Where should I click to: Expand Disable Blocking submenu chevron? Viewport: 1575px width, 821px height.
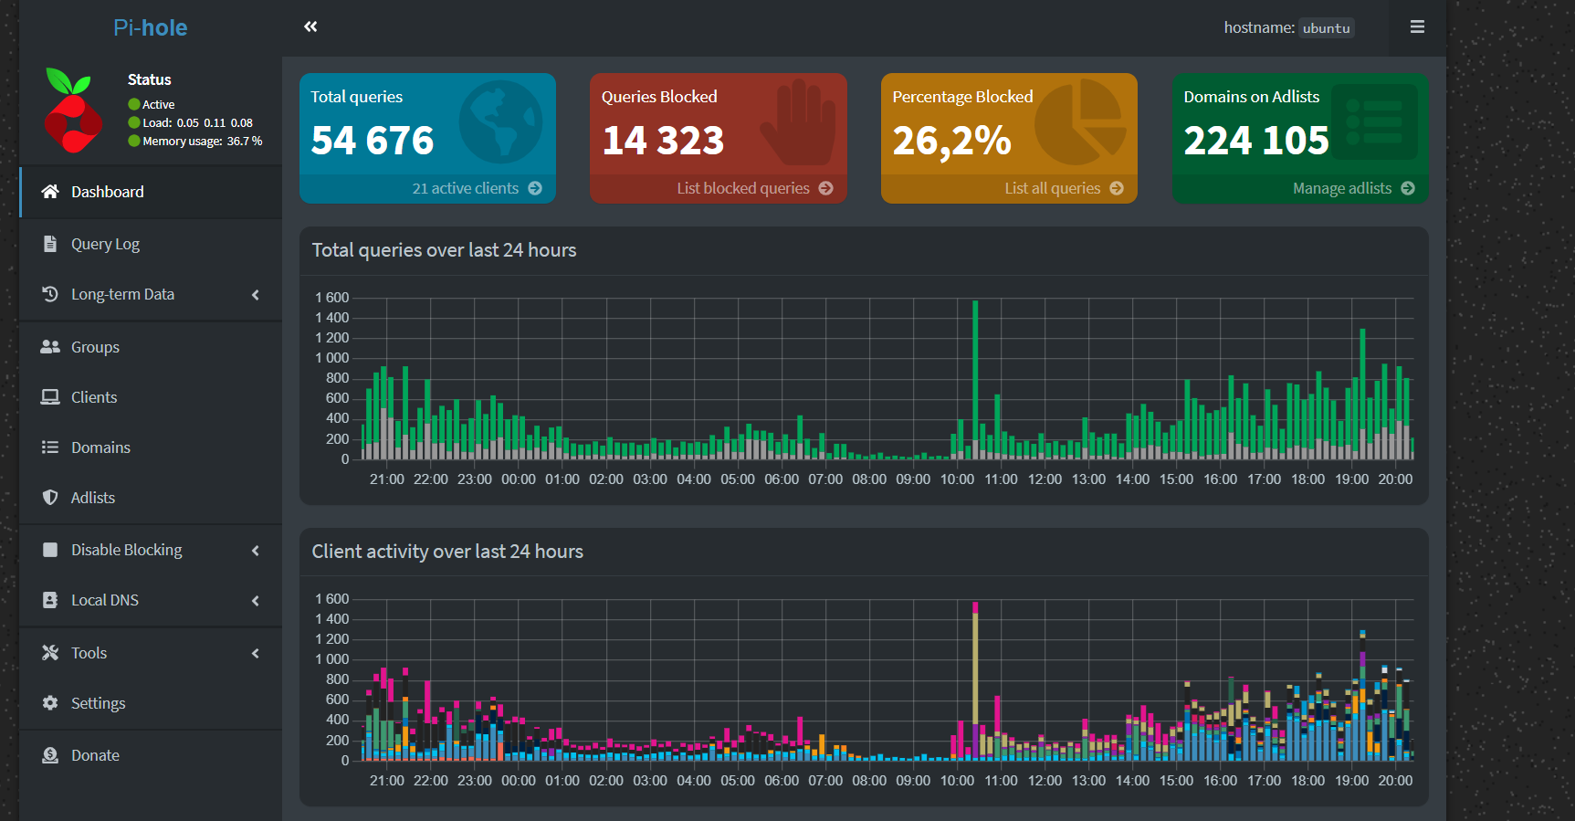(x=256, y=551)
